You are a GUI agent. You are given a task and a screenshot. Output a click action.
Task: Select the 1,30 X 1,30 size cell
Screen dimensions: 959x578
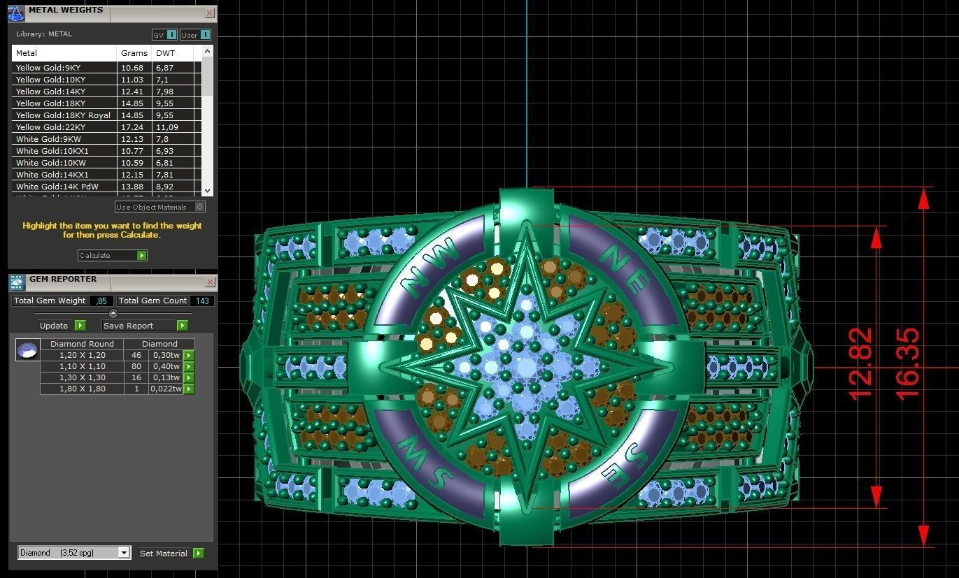[82, 377]
